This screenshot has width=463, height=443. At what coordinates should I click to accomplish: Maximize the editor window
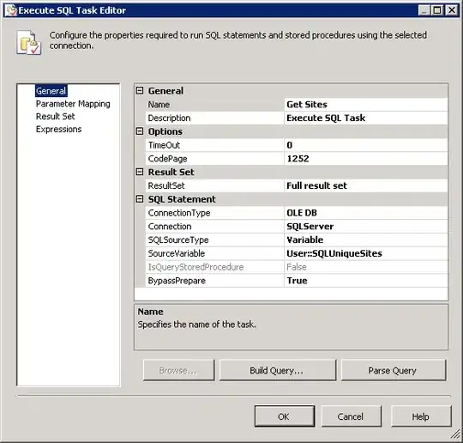pyautogui.click(x=437, y=10)
